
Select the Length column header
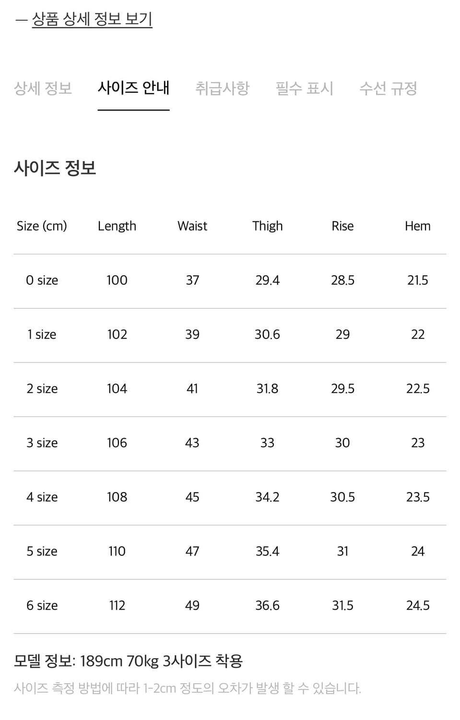click(117, 226)
